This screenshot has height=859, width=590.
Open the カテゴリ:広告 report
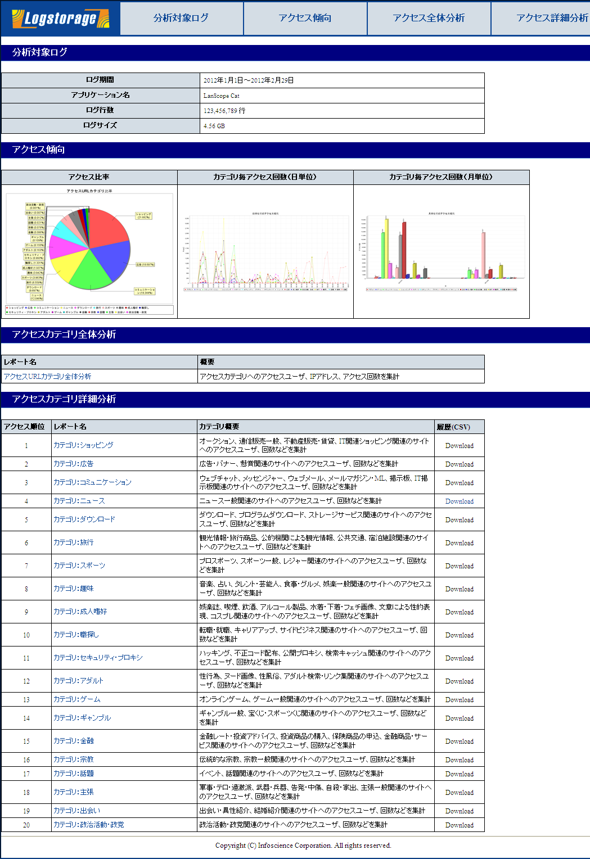(73, 464)
